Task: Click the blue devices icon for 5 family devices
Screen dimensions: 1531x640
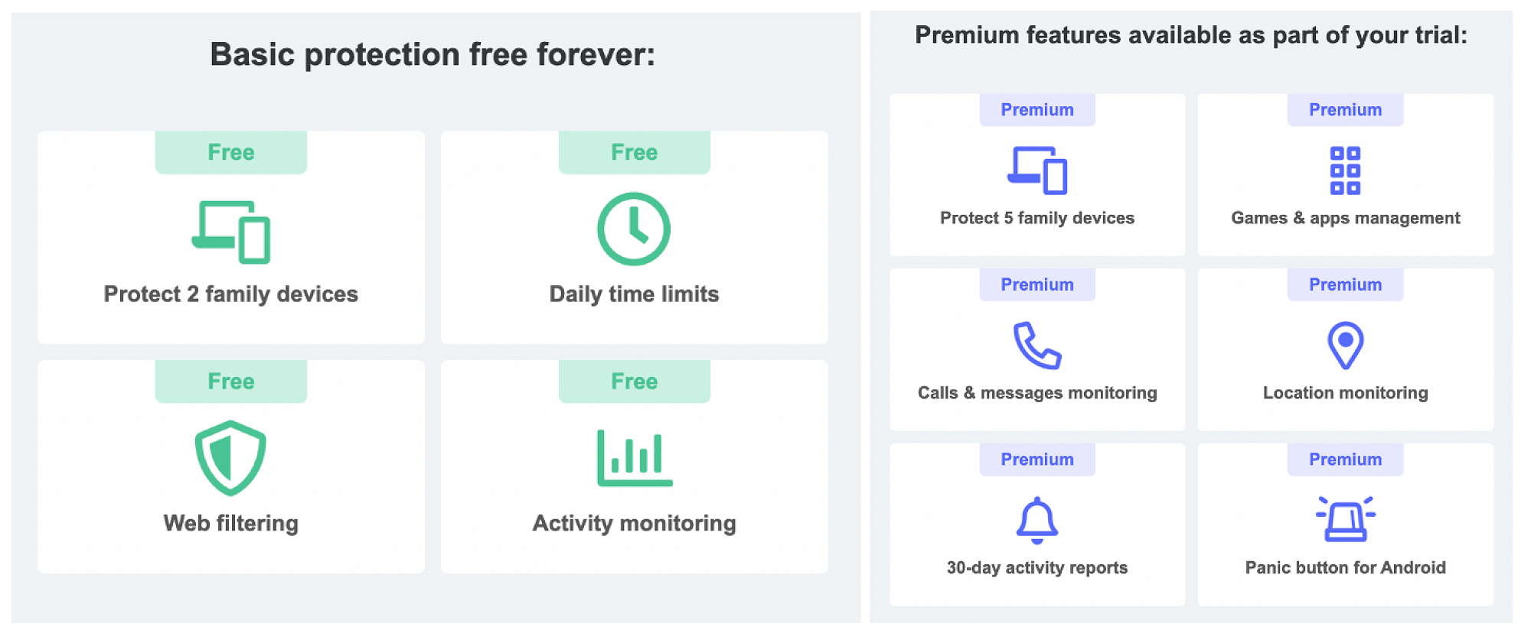Action: (x=1037, y=170)
